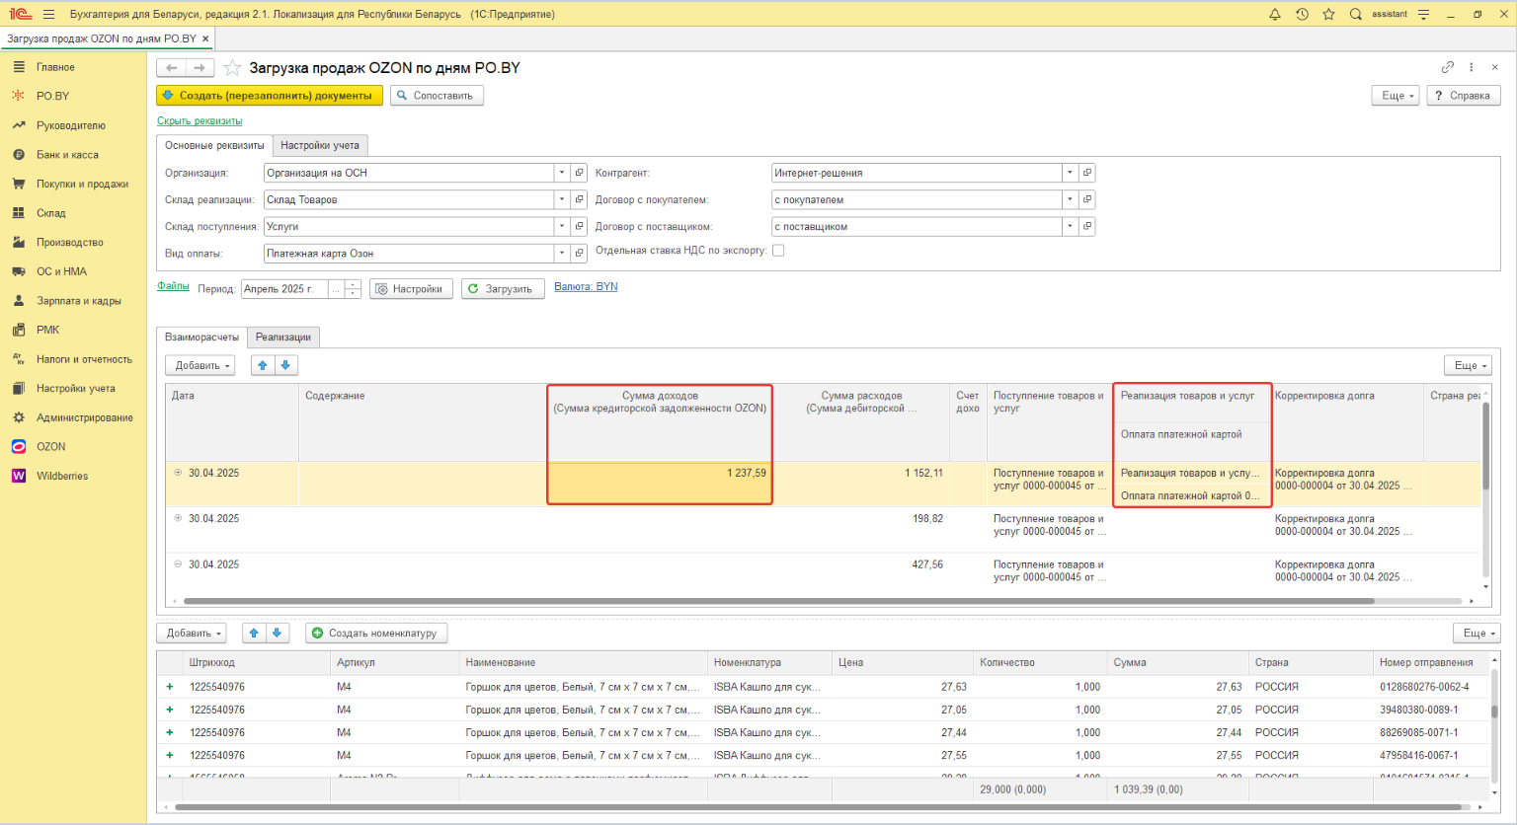Viewport: 1517px width, 825px height.
Task: Go forward with the right arrow
Action: [x=200, y=67]
